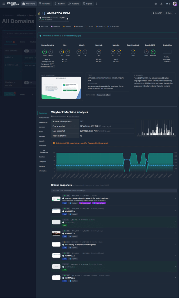The image size is (179, 298).
Task: Select KW Everywhere in the side section list
Action: click(44, 151)
